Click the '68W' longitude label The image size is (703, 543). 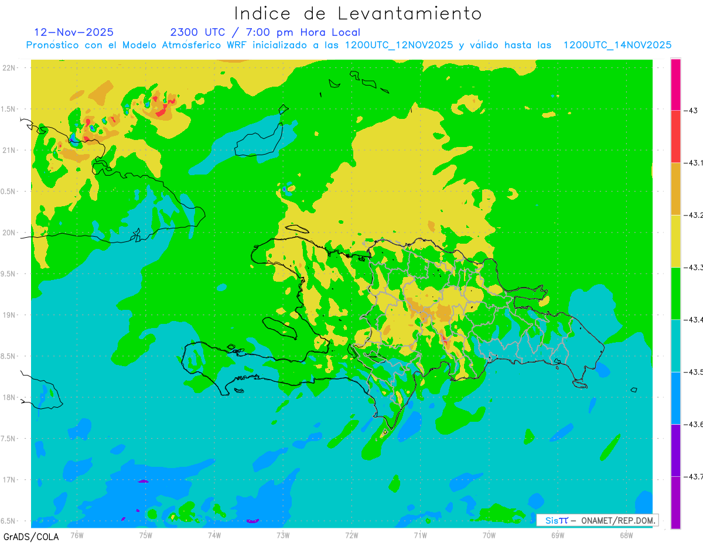click(626, 535)
